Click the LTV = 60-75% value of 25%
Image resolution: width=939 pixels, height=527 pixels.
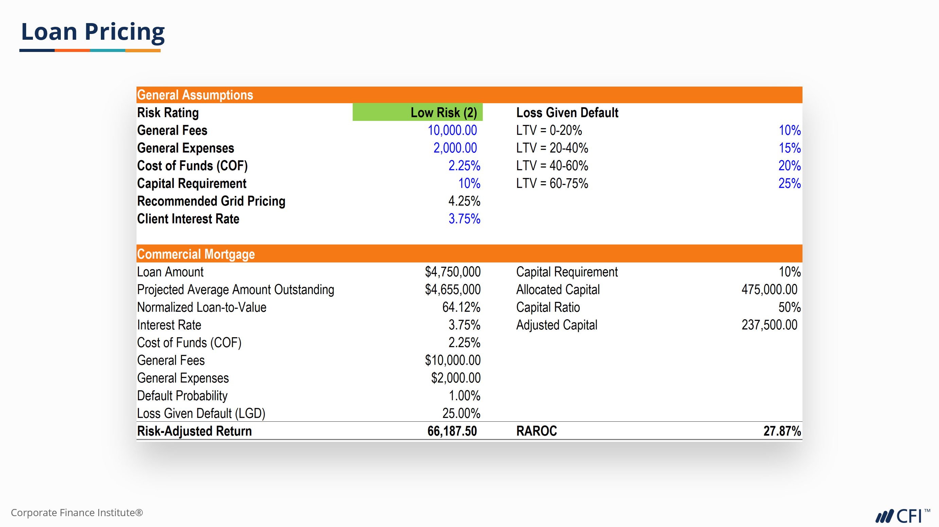pyautogui.click(x=789, y=183)
